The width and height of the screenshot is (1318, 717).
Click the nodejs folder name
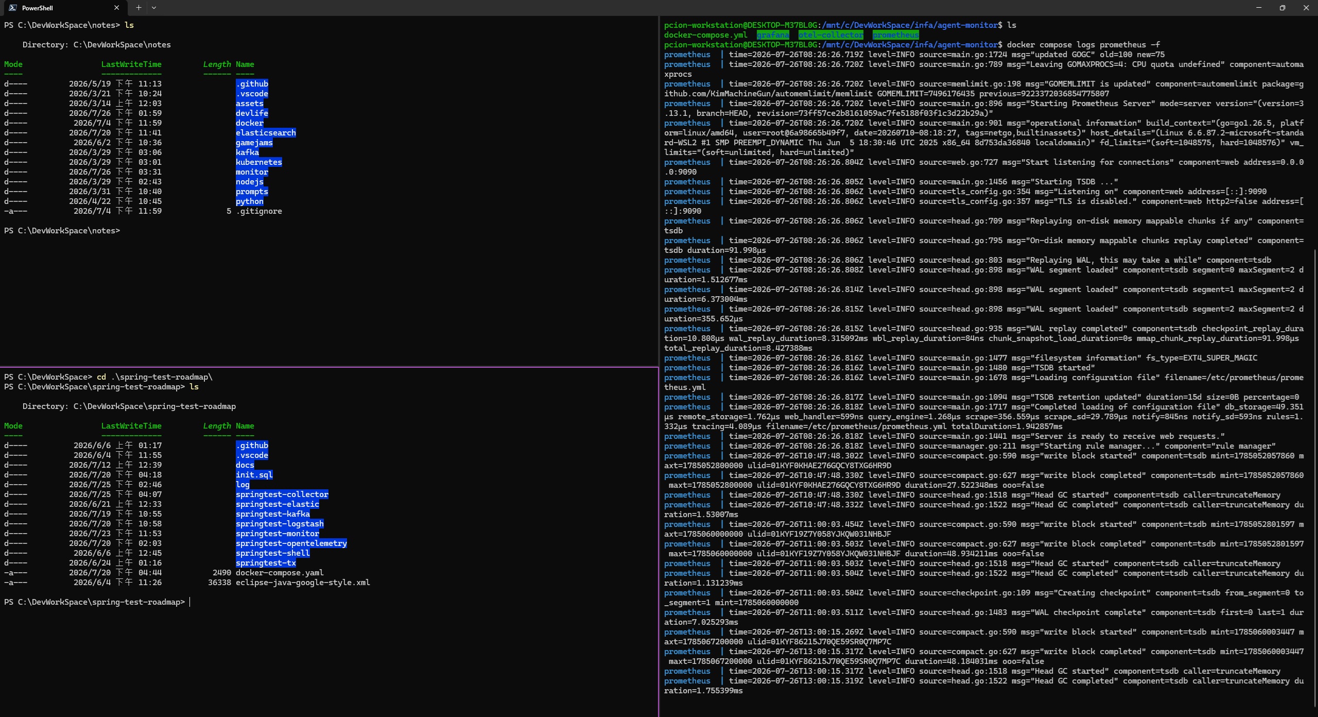[250, 182]
